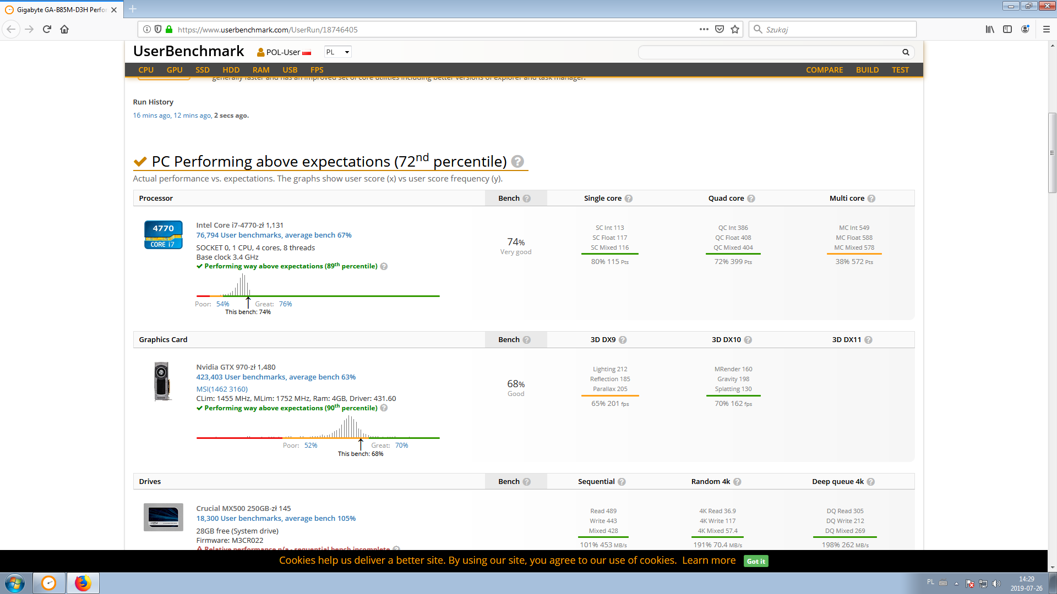Bookmark this page with the star
This screenshot has height=594, width=1057.
[x=735, y=29]
